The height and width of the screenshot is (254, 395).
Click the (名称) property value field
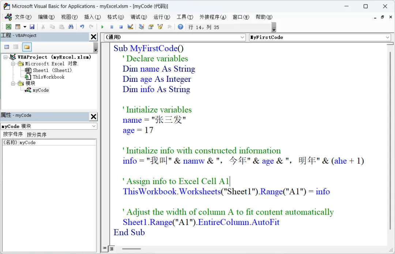pos(57,143)
